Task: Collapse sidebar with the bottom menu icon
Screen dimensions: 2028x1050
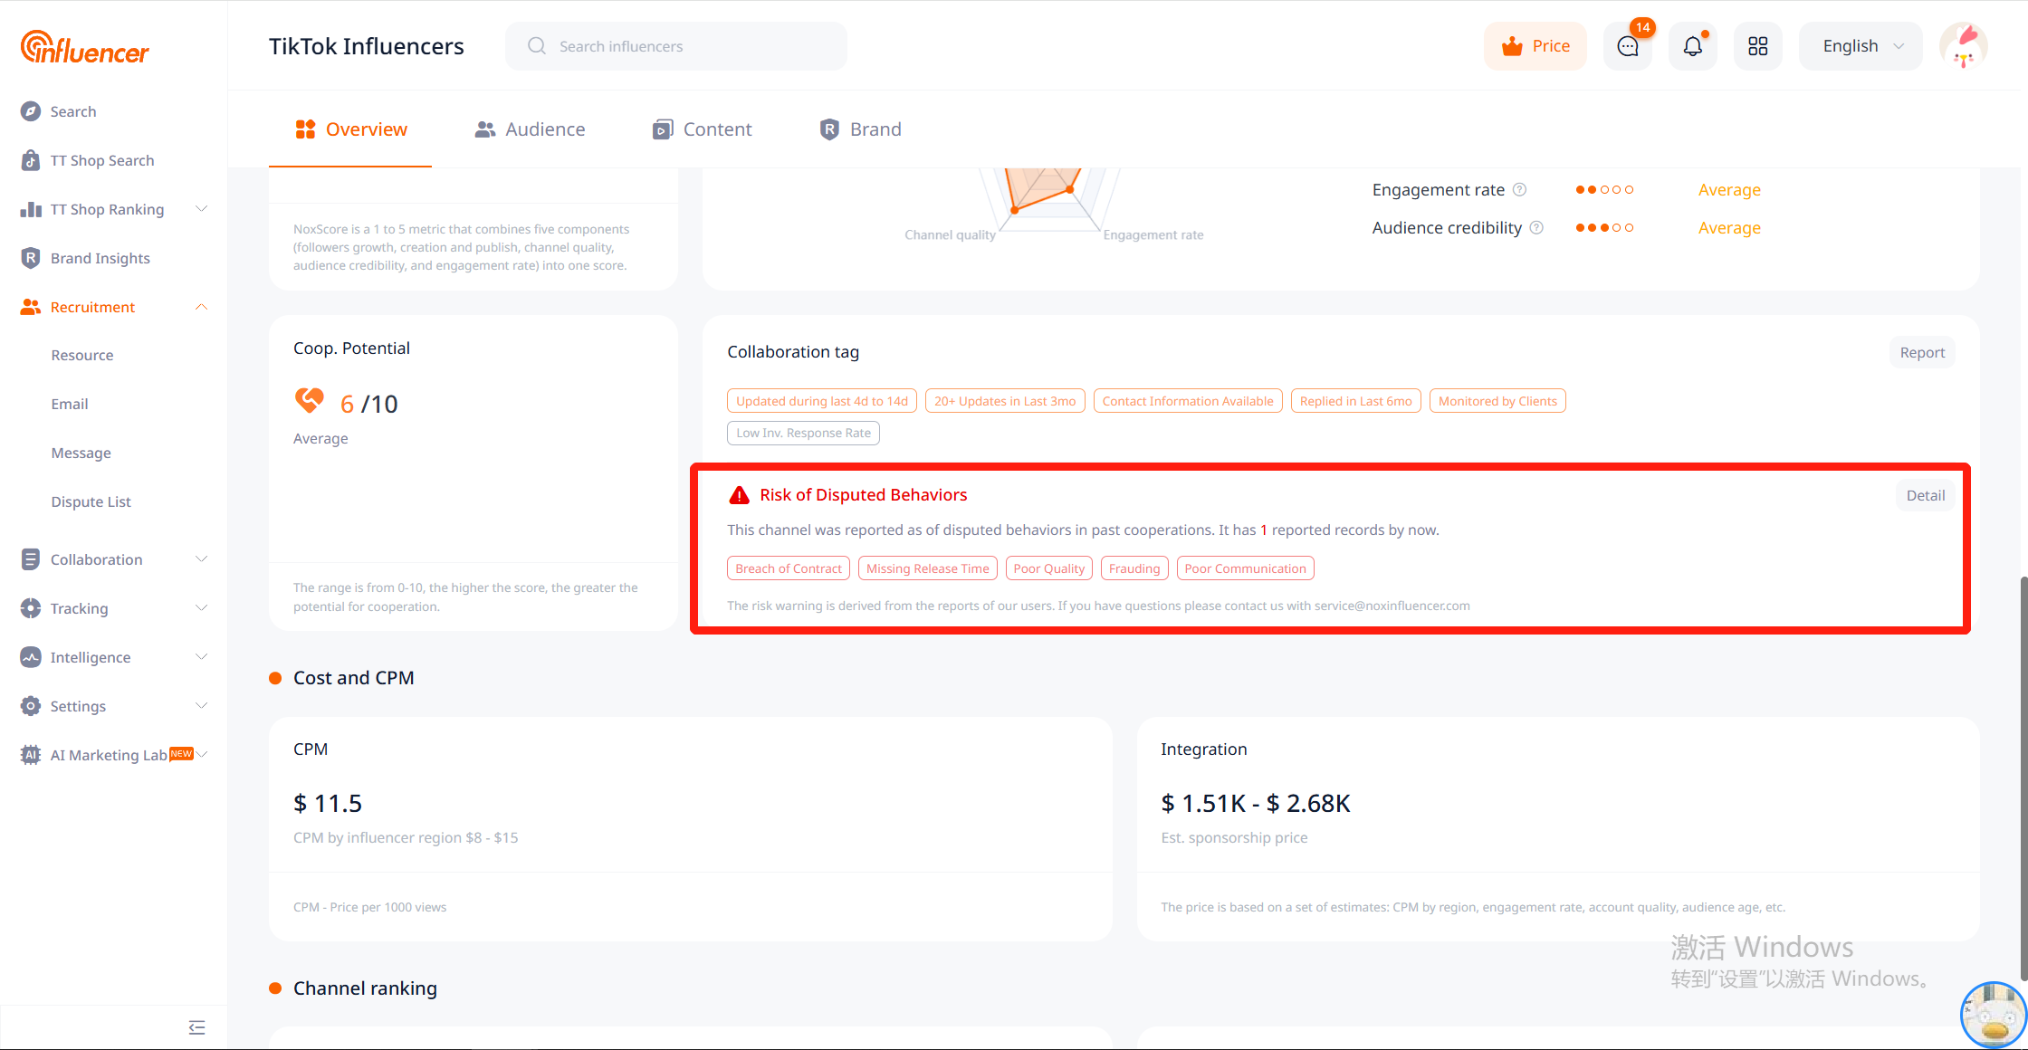Action: coord(196,1027)
